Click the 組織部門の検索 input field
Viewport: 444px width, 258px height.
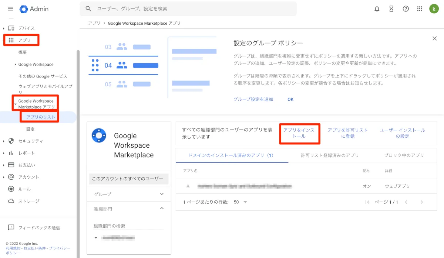128,226
